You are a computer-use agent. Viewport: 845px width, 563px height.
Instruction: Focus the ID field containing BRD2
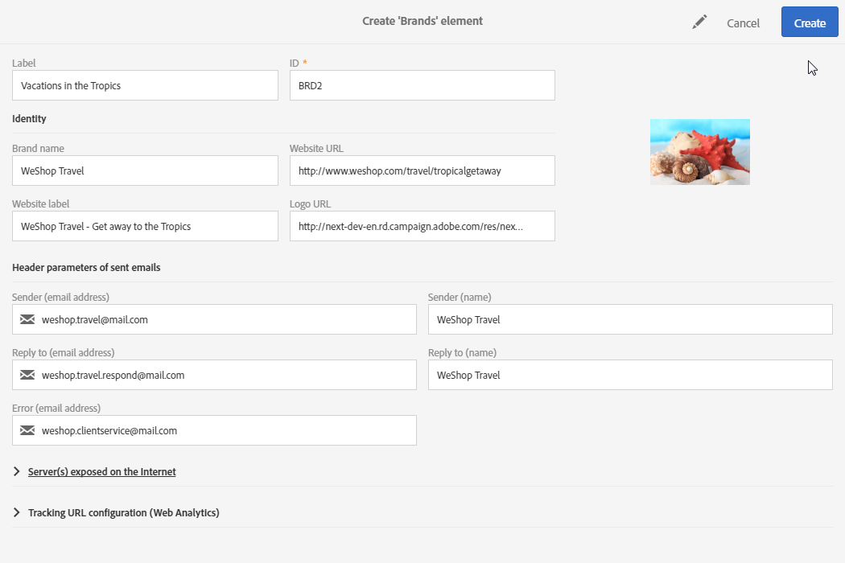tap(422, 85)
